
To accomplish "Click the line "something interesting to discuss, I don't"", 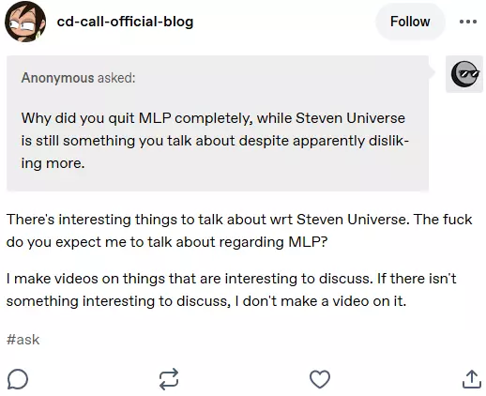I will click(206, 301).
